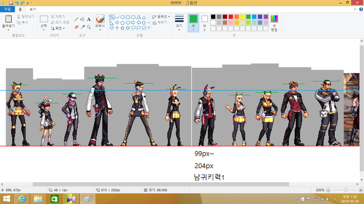This screenshot has height=204, width=364.
Task: Select the Text tool
Action: [x=89, y=20]
